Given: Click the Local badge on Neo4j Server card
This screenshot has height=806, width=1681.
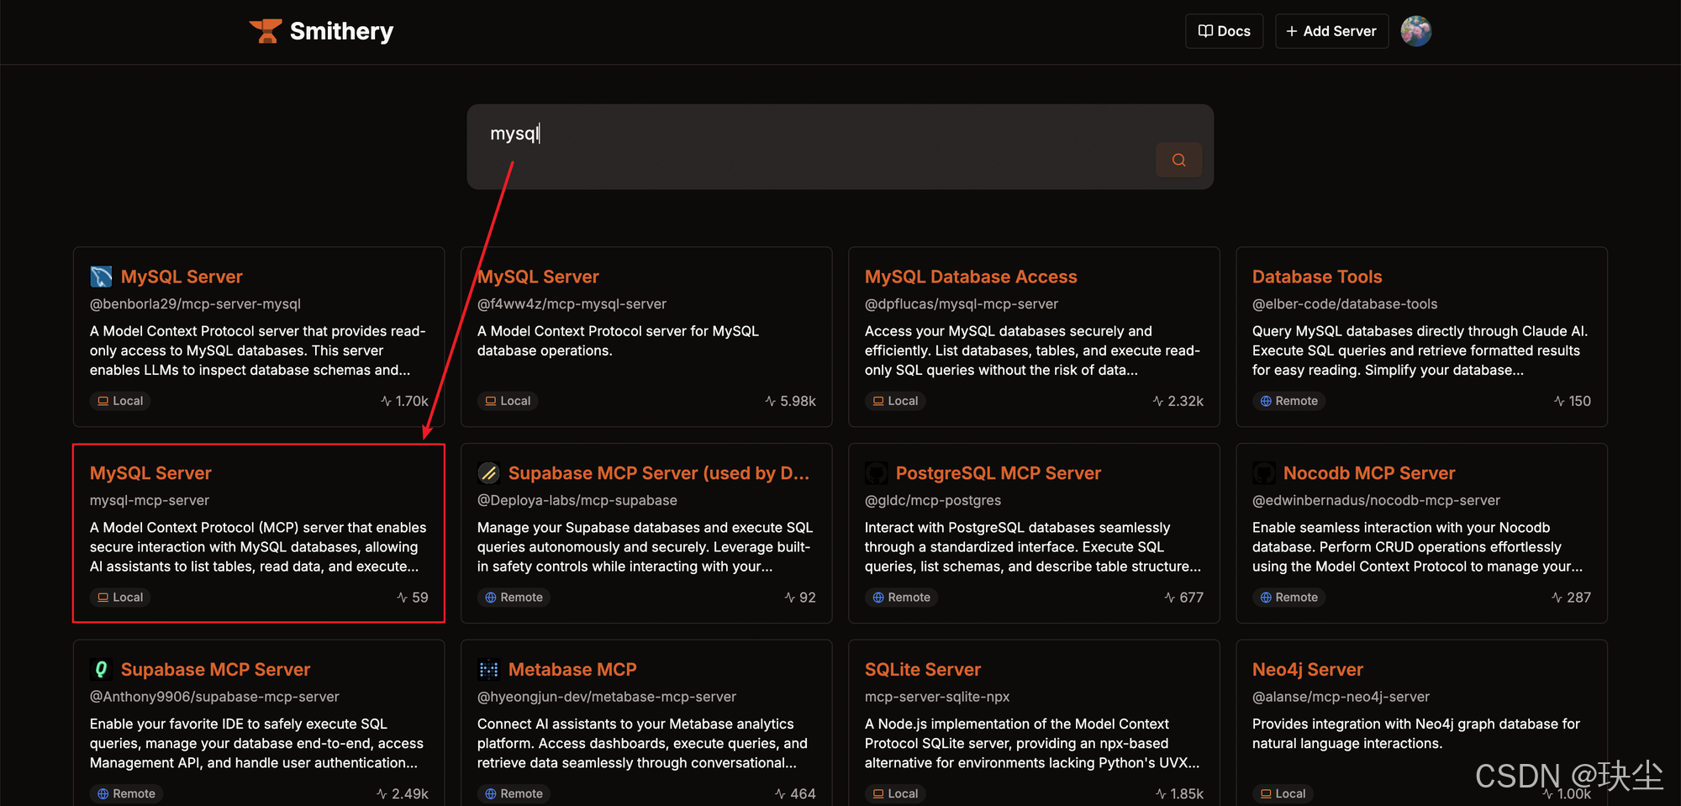Looking at the screenshot, I should pyautogui.click(x=1283, y=793).
